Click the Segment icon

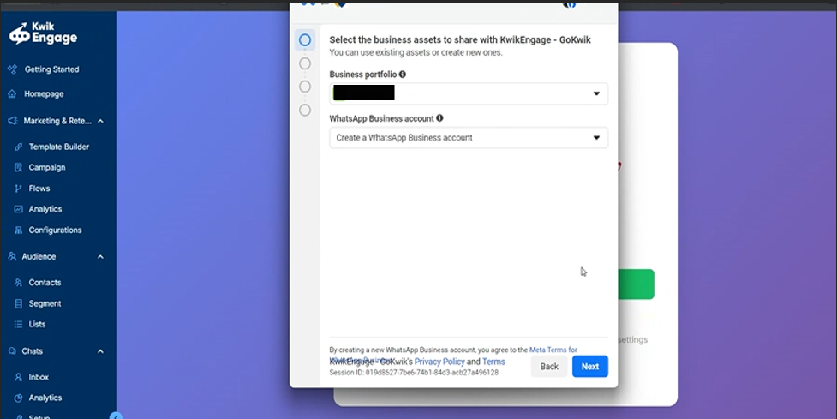pyautogui.click(x=18, y=303)
